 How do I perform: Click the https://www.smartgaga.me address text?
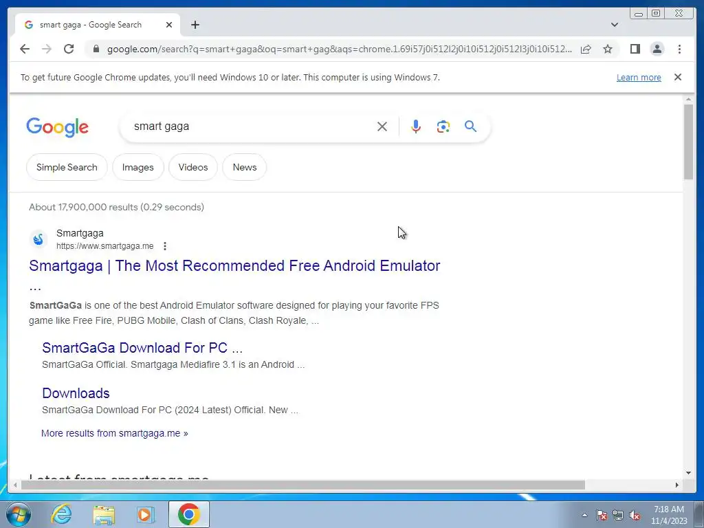tap(105, 246)
